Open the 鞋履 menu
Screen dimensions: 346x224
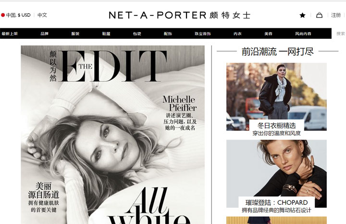point(106,34)
